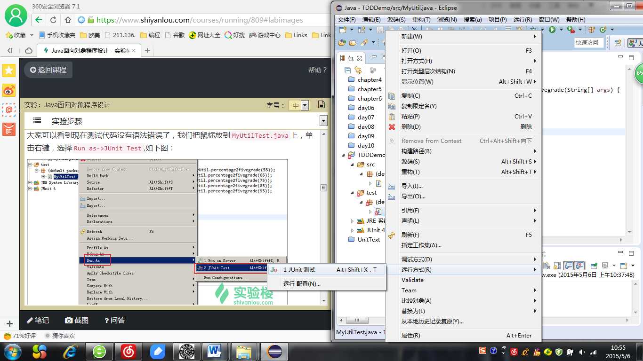Click Sogou input method tray icon

pyautogui.click(x=482, y=351)
